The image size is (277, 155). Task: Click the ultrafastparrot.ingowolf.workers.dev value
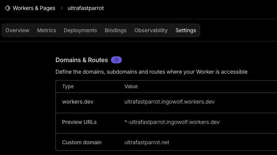[170, 102]
